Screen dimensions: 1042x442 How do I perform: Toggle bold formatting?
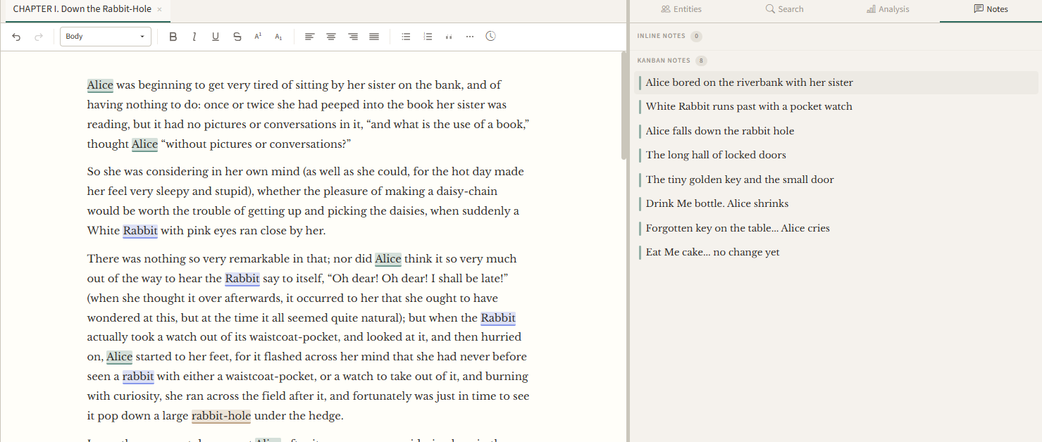point(173,37)
